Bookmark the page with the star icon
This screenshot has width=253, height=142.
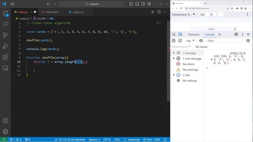[232, 8]
